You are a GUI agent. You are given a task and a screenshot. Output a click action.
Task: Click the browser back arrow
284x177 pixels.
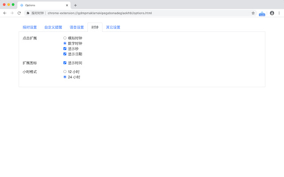[x=5, y=13]
